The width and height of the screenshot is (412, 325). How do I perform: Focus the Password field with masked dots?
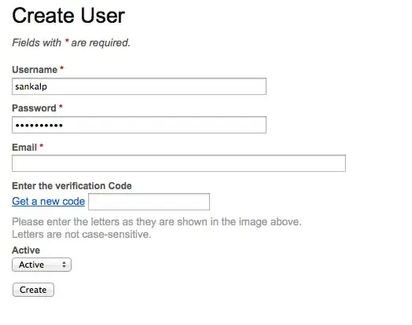point(139,125)
